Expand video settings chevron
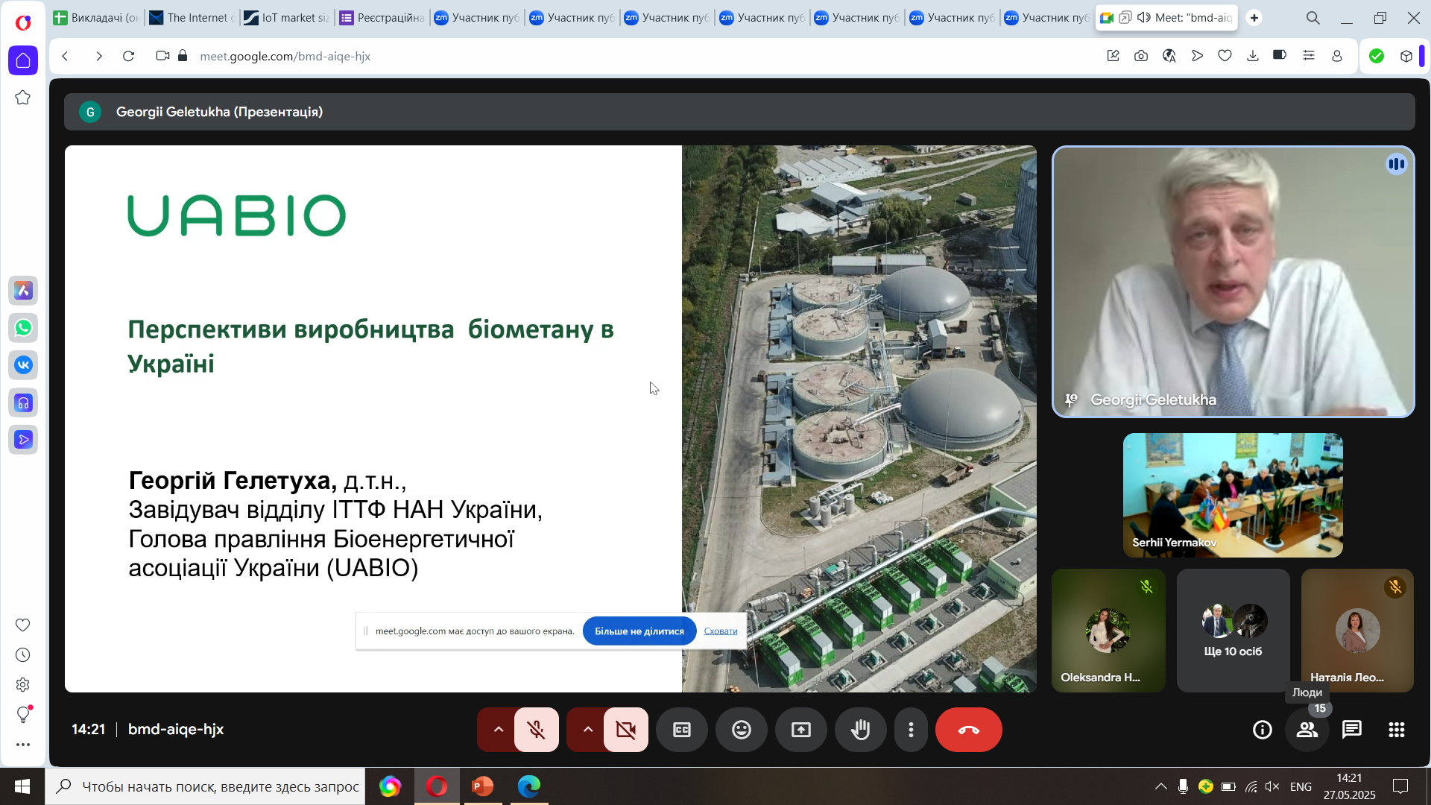Image resolution: width=1431 pixels, height=805 pixels. tap(587, 730)
